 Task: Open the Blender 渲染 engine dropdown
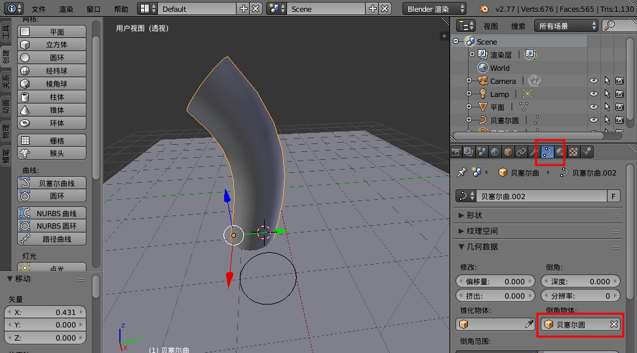[x=436, y=9]
